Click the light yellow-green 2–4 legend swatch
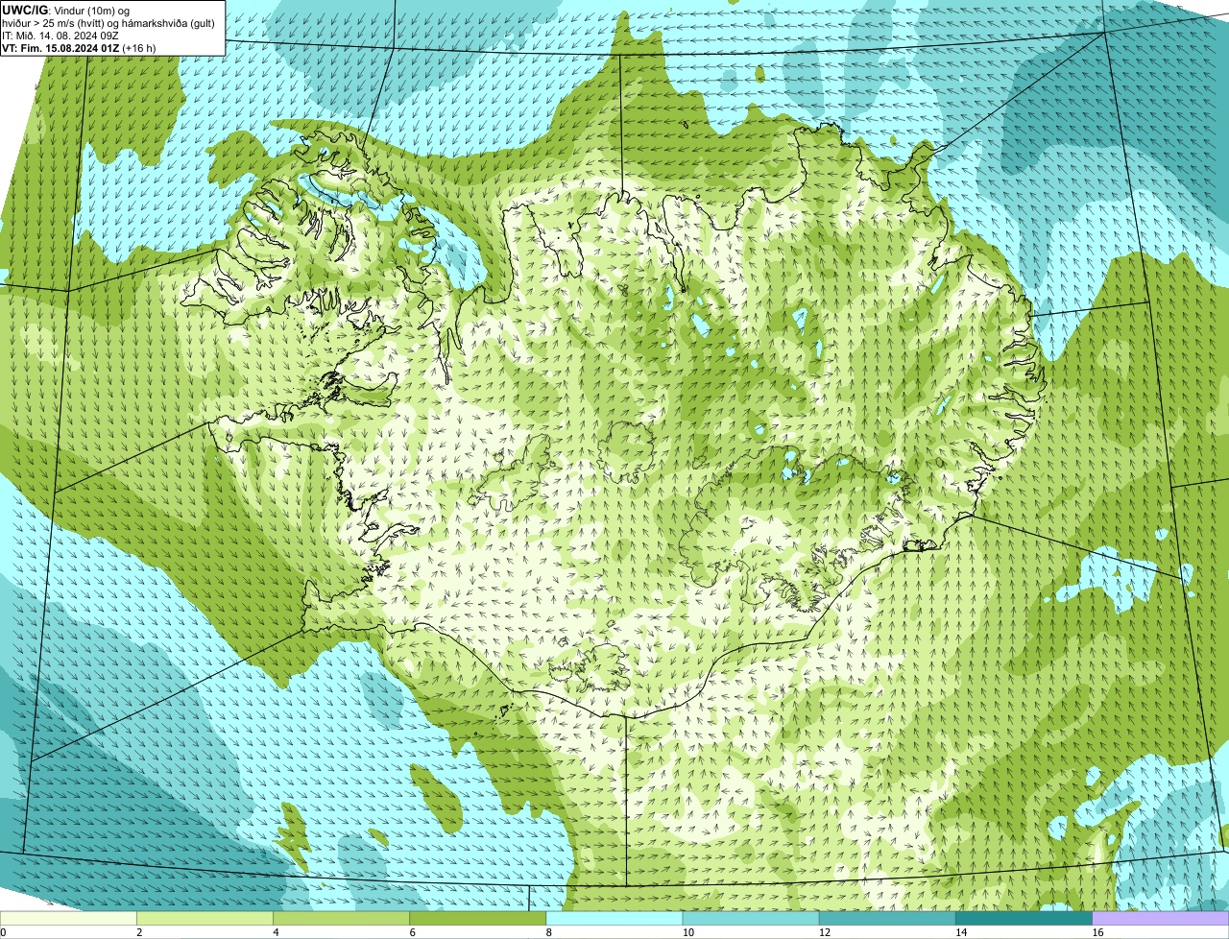 pyautogui.click(x=205, y=919)
